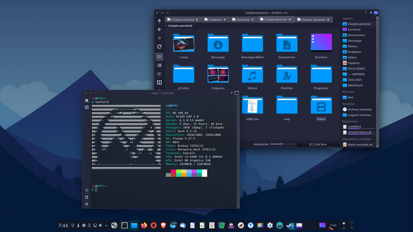Open Documentos in the Lugares panel

coord(359,35)
